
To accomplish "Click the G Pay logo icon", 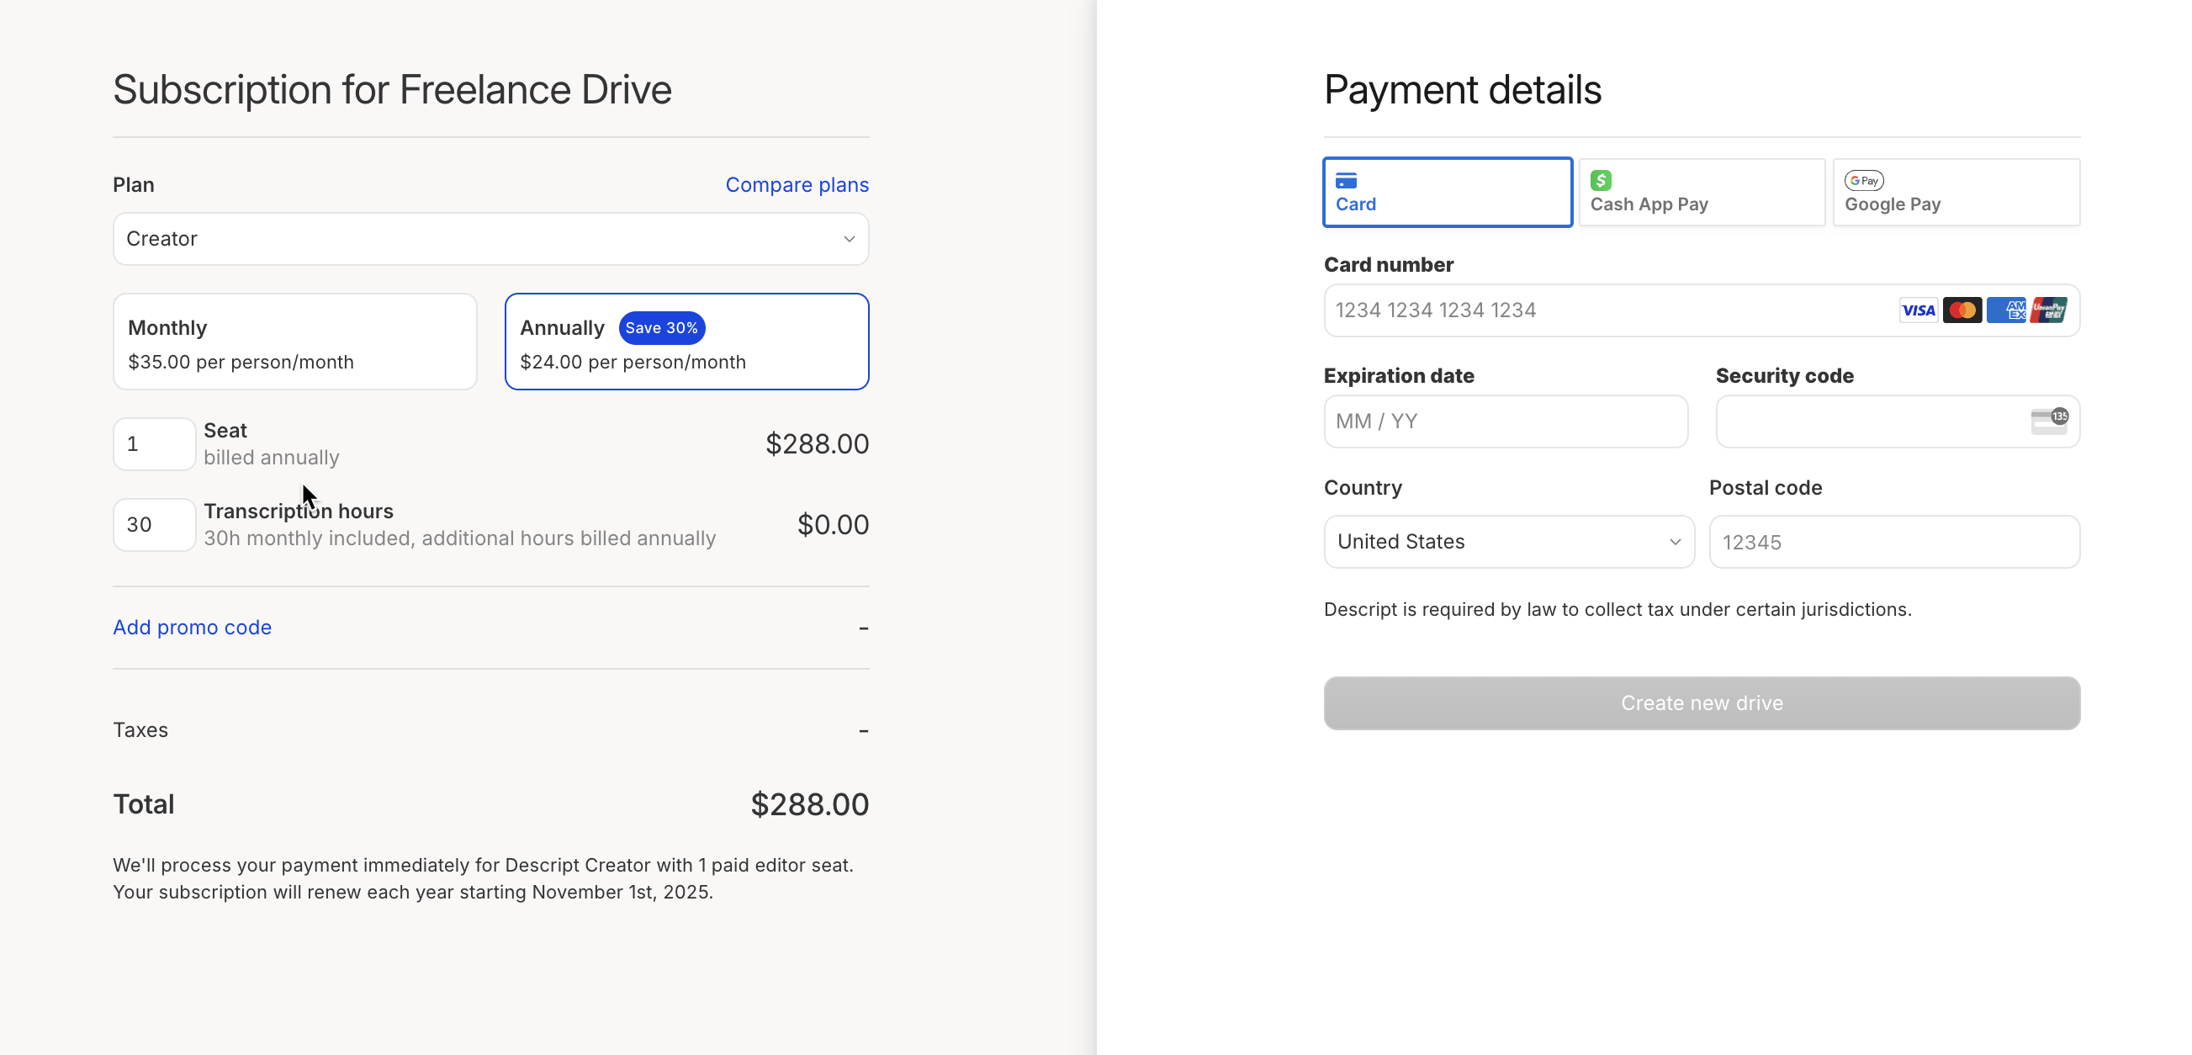I will pos(1864,180).
